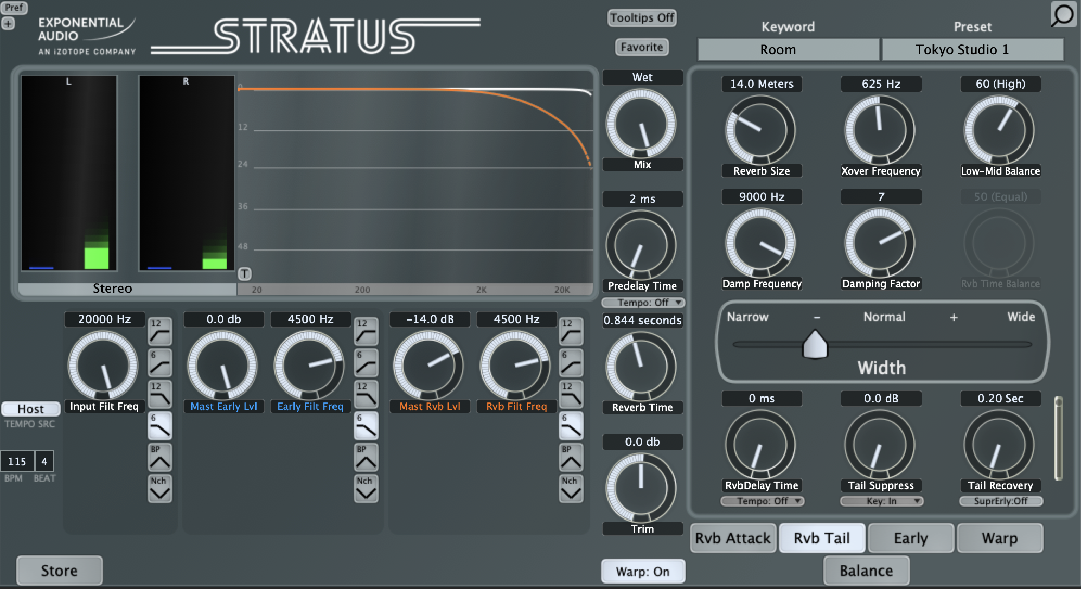Select 6 dB low-pass for Input filter

(x=160, y=426)
